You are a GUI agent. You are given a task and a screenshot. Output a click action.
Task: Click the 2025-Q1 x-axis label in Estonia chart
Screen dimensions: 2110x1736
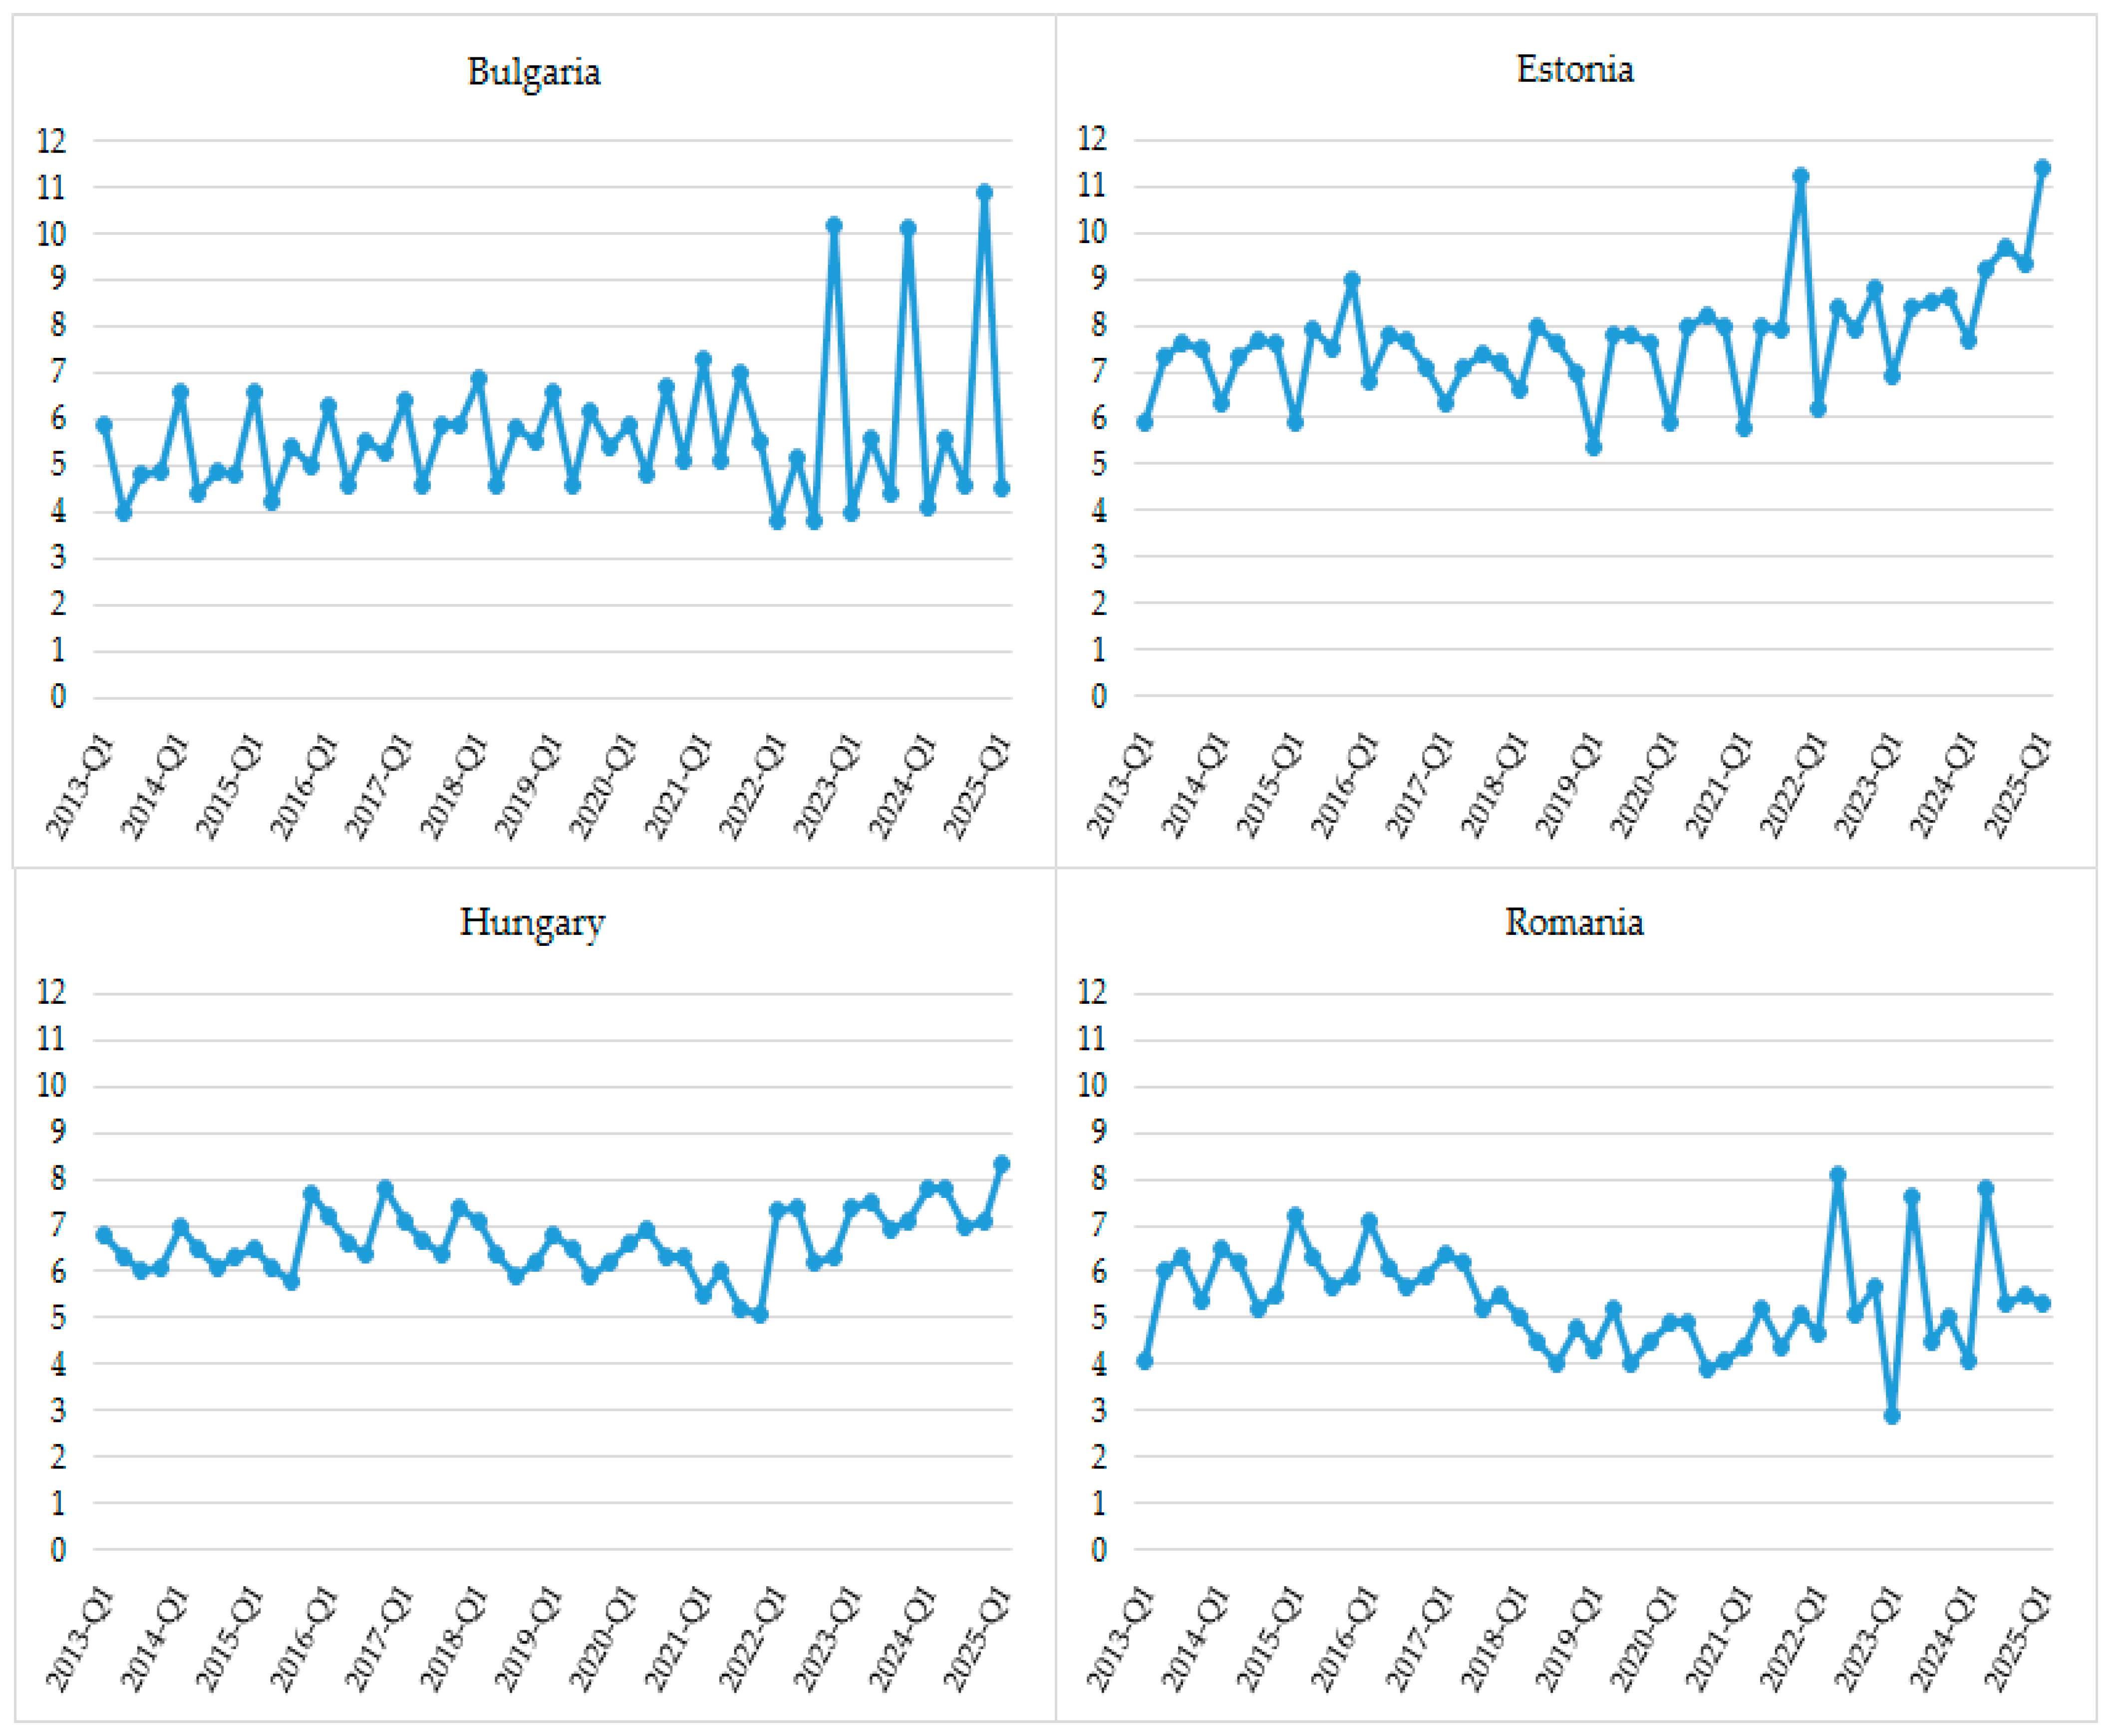[x=2018, y=786]
